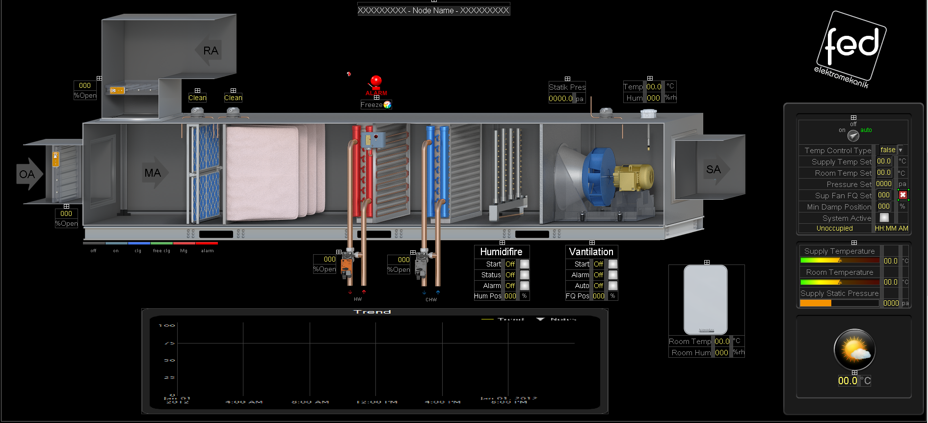The image size is (928, 423).
Task: Click the red ALARM bell icon
Action: 376,81
